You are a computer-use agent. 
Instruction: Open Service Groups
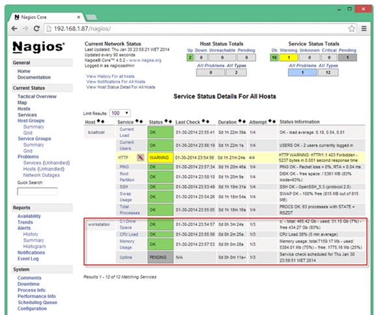[34, 139]
